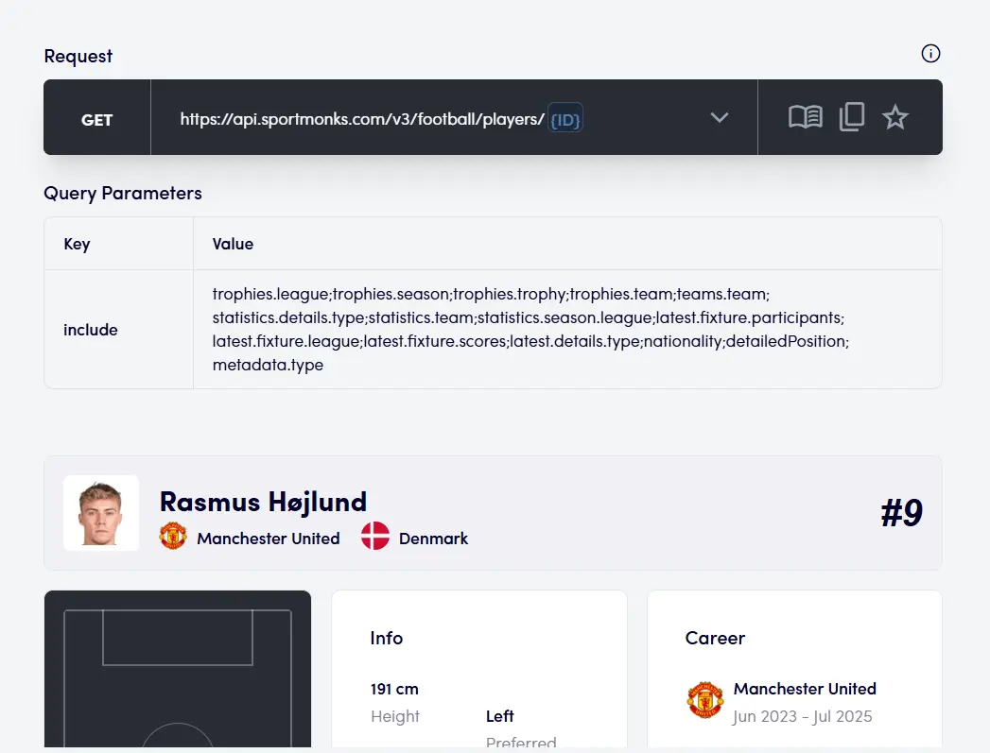Click the Request section heading

[x=78, y=56]
